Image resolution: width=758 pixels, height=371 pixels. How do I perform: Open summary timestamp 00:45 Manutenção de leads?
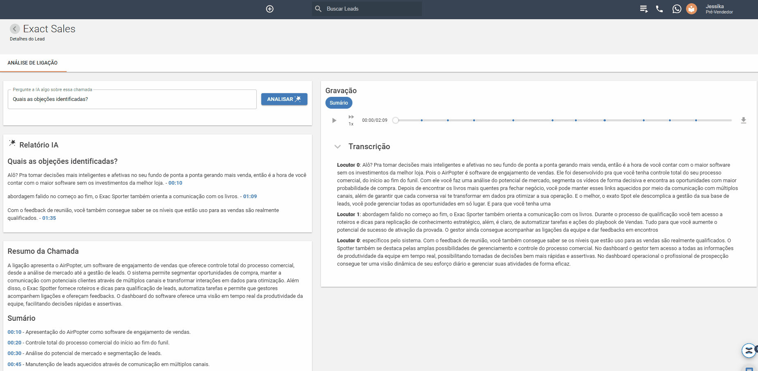[14, 364]
